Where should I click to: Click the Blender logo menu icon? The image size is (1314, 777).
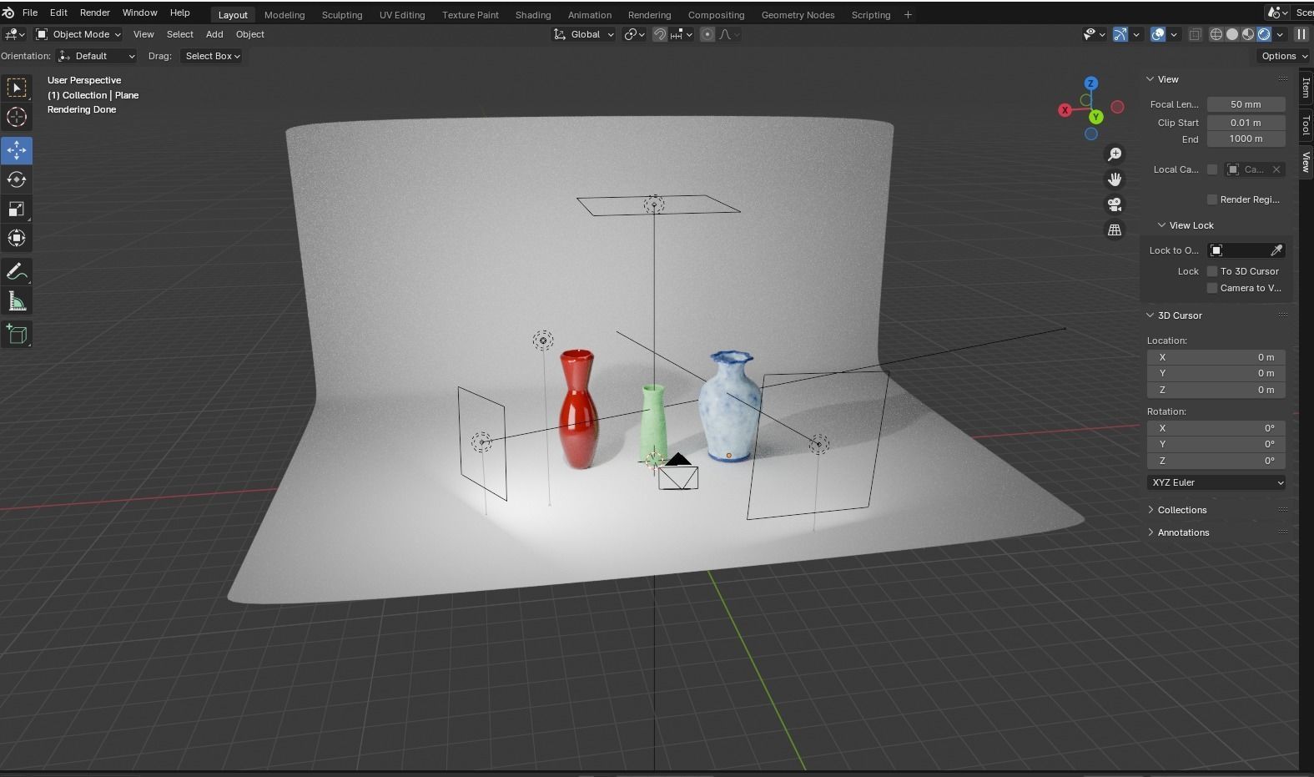tap(8, 13)
